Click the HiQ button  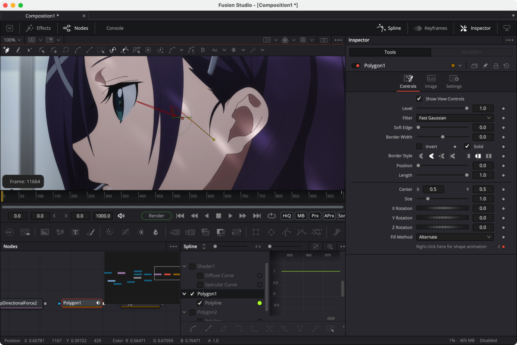point(287,216)
